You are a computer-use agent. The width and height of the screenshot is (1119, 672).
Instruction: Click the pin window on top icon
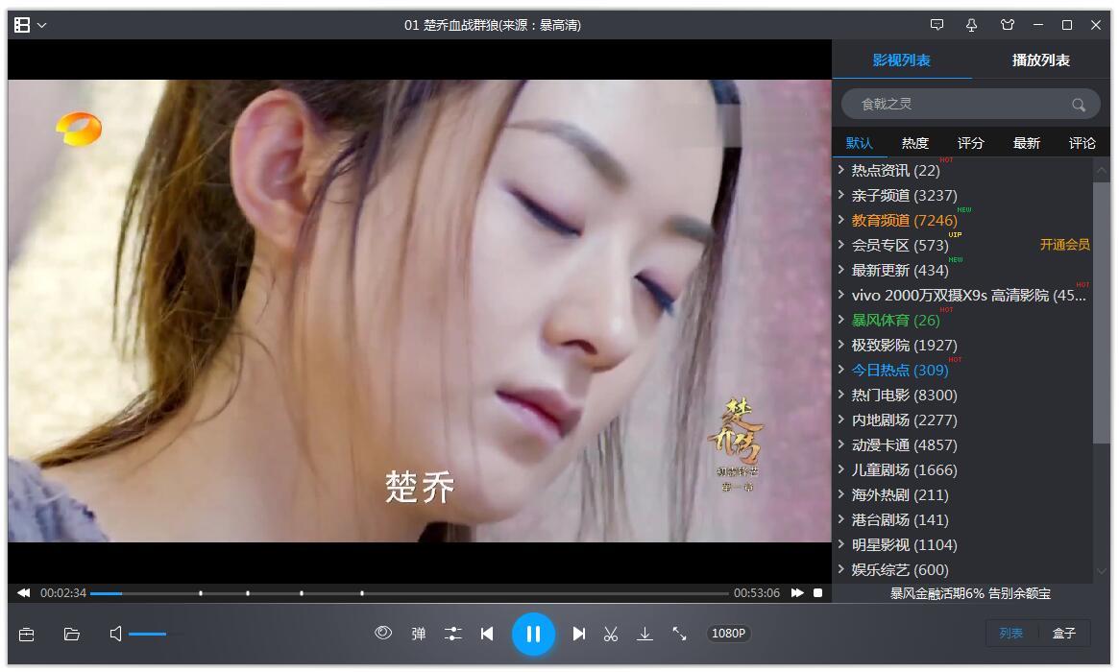click(x=971, y=25)
